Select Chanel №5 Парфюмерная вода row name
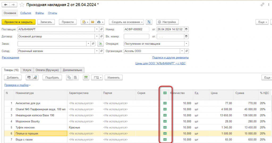The image size is (272, 143). [41, 109]
